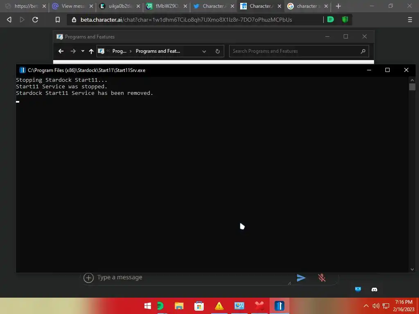Click the red X taskbar icon

259,306
